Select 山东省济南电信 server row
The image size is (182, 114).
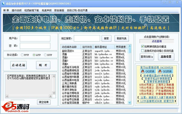[94, 93]
